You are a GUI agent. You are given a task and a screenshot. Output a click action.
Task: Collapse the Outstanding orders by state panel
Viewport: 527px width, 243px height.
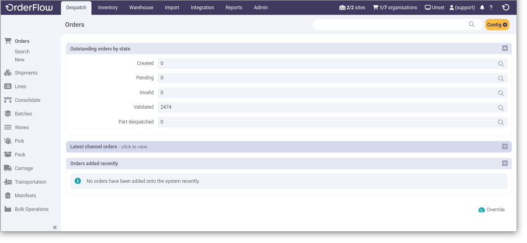(505, 48)
